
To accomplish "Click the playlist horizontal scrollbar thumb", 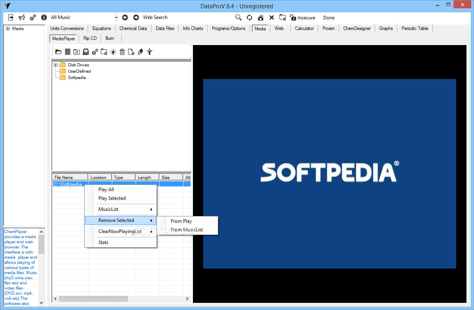I will [93, 299].
